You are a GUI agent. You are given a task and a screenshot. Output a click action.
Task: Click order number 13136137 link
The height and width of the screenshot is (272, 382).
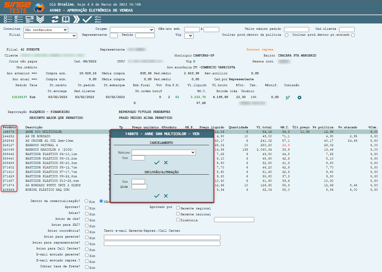[x=19, y=97]
